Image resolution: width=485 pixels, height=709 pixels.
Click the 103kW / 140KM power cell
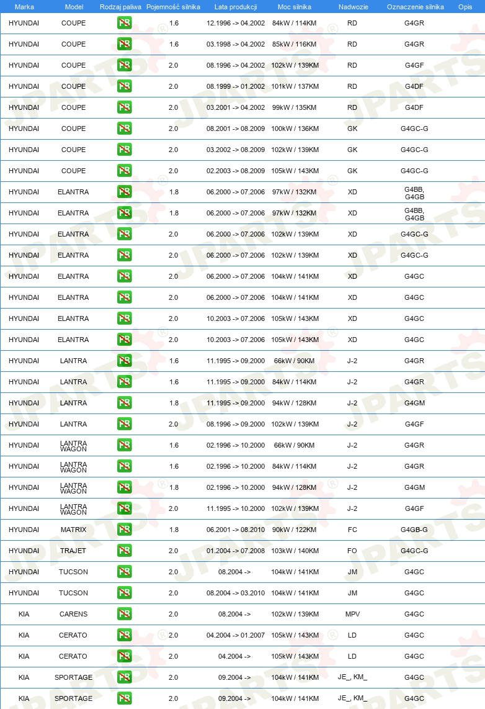(x=295, y=551)
